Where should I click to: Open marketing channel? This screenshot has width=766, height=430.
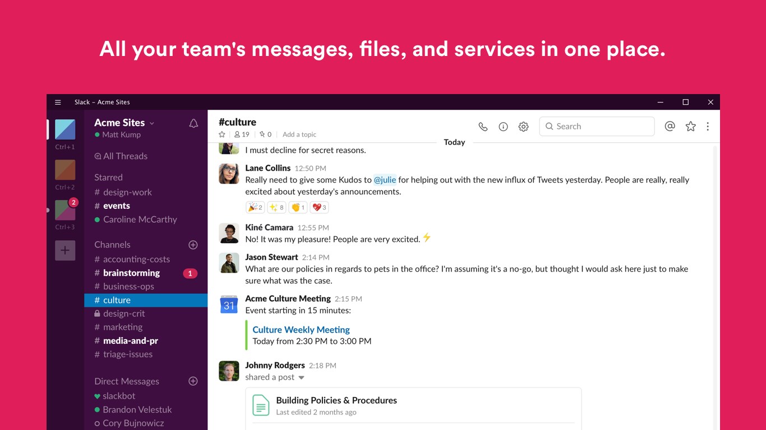(118, 327)
